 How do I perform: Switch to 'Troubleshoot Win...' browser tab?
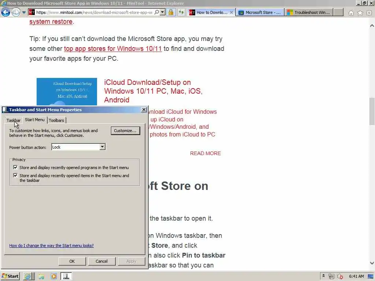pos(309,12)
